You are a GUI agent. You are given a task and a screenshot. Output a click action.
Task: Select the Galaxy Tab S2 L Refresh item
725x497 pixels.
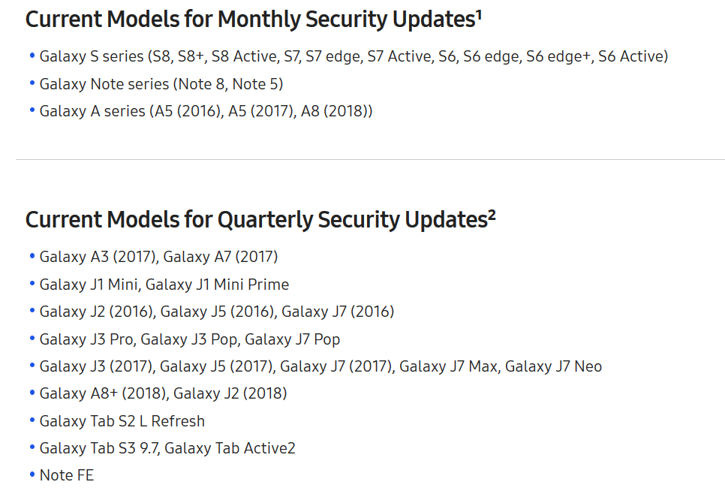pyautogui.click(x=122, y=421)
